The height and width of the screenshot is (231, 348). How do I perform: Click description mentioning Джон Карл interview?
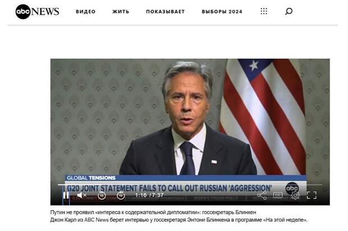point(178,220)
